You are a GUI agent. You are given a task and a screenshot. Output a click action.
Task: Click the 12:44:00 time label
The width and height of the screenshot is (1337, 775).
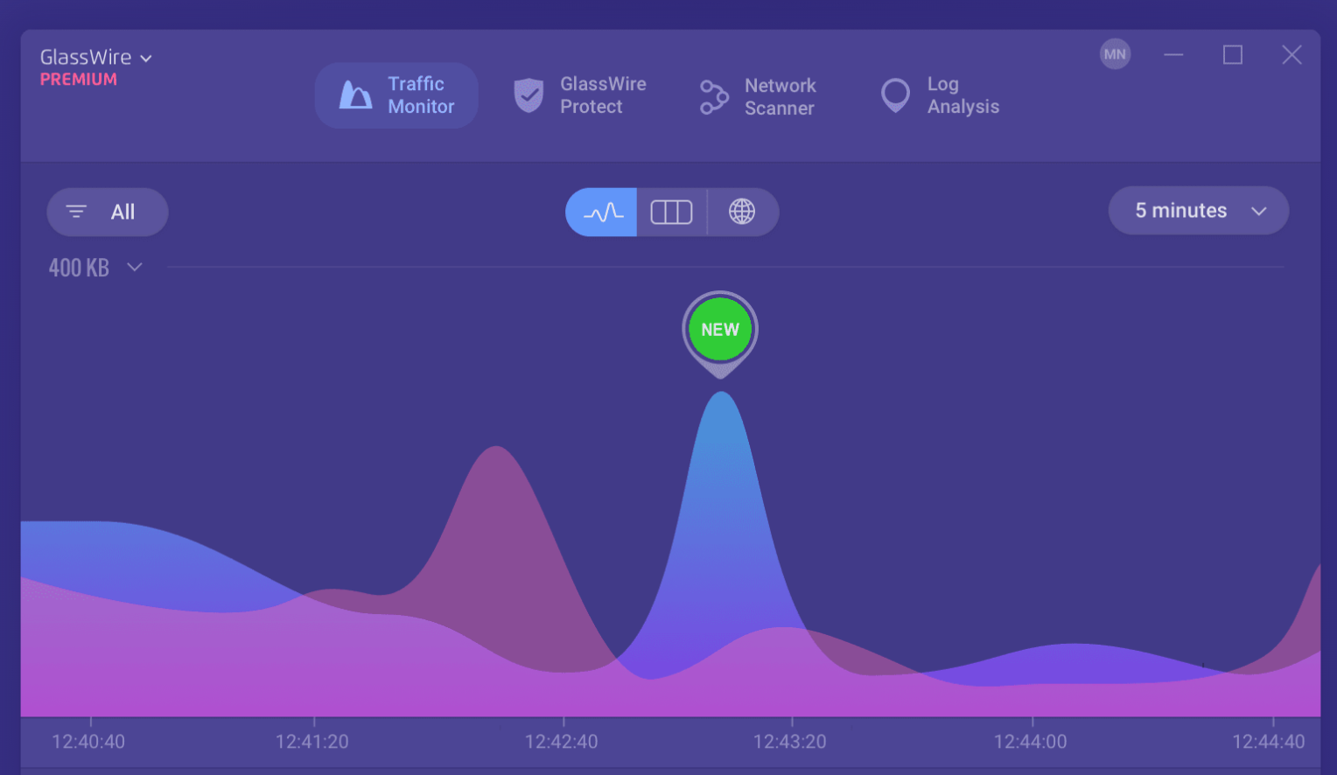[1031, 742]
